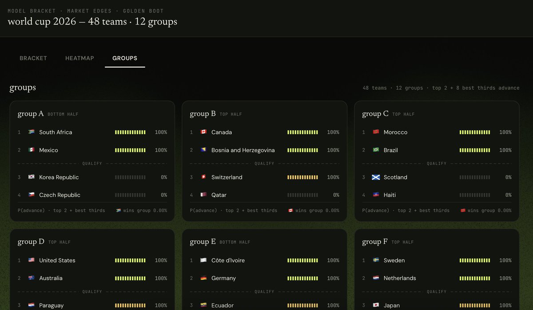Click the Haiti flag icon
This screenshot has width=533, height=310.
coord(376,195)
